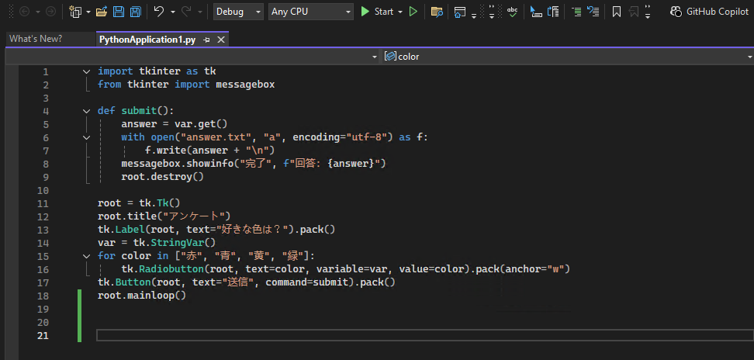Click the Save All icon
Screen dimensions: 754x360
pos(135,12)
